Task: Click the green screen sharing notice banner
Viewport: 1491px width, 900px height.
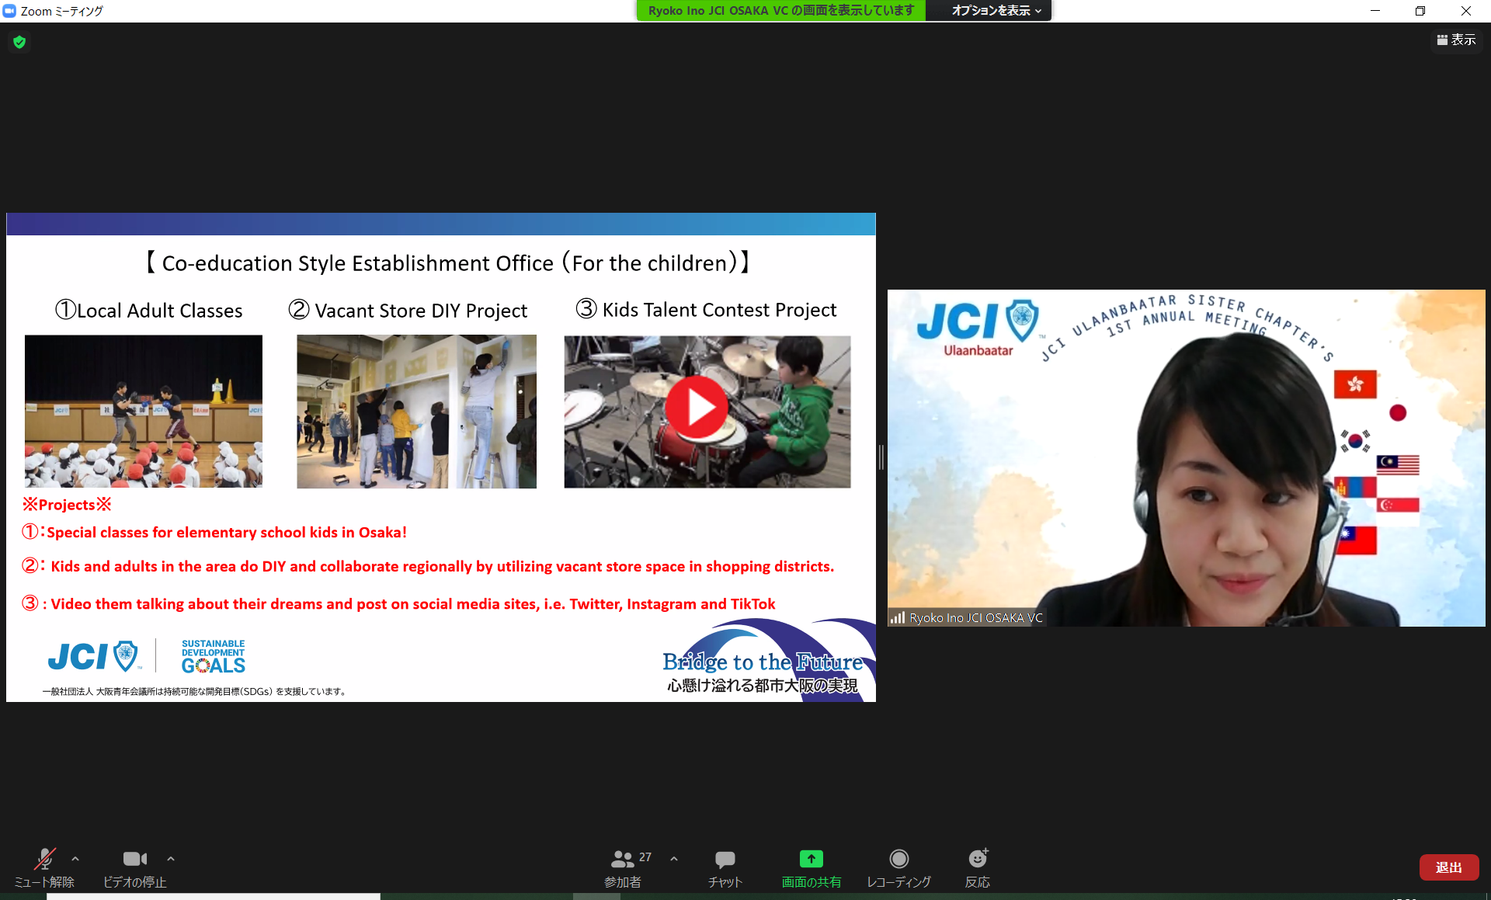Action: [x=780, y=11]
